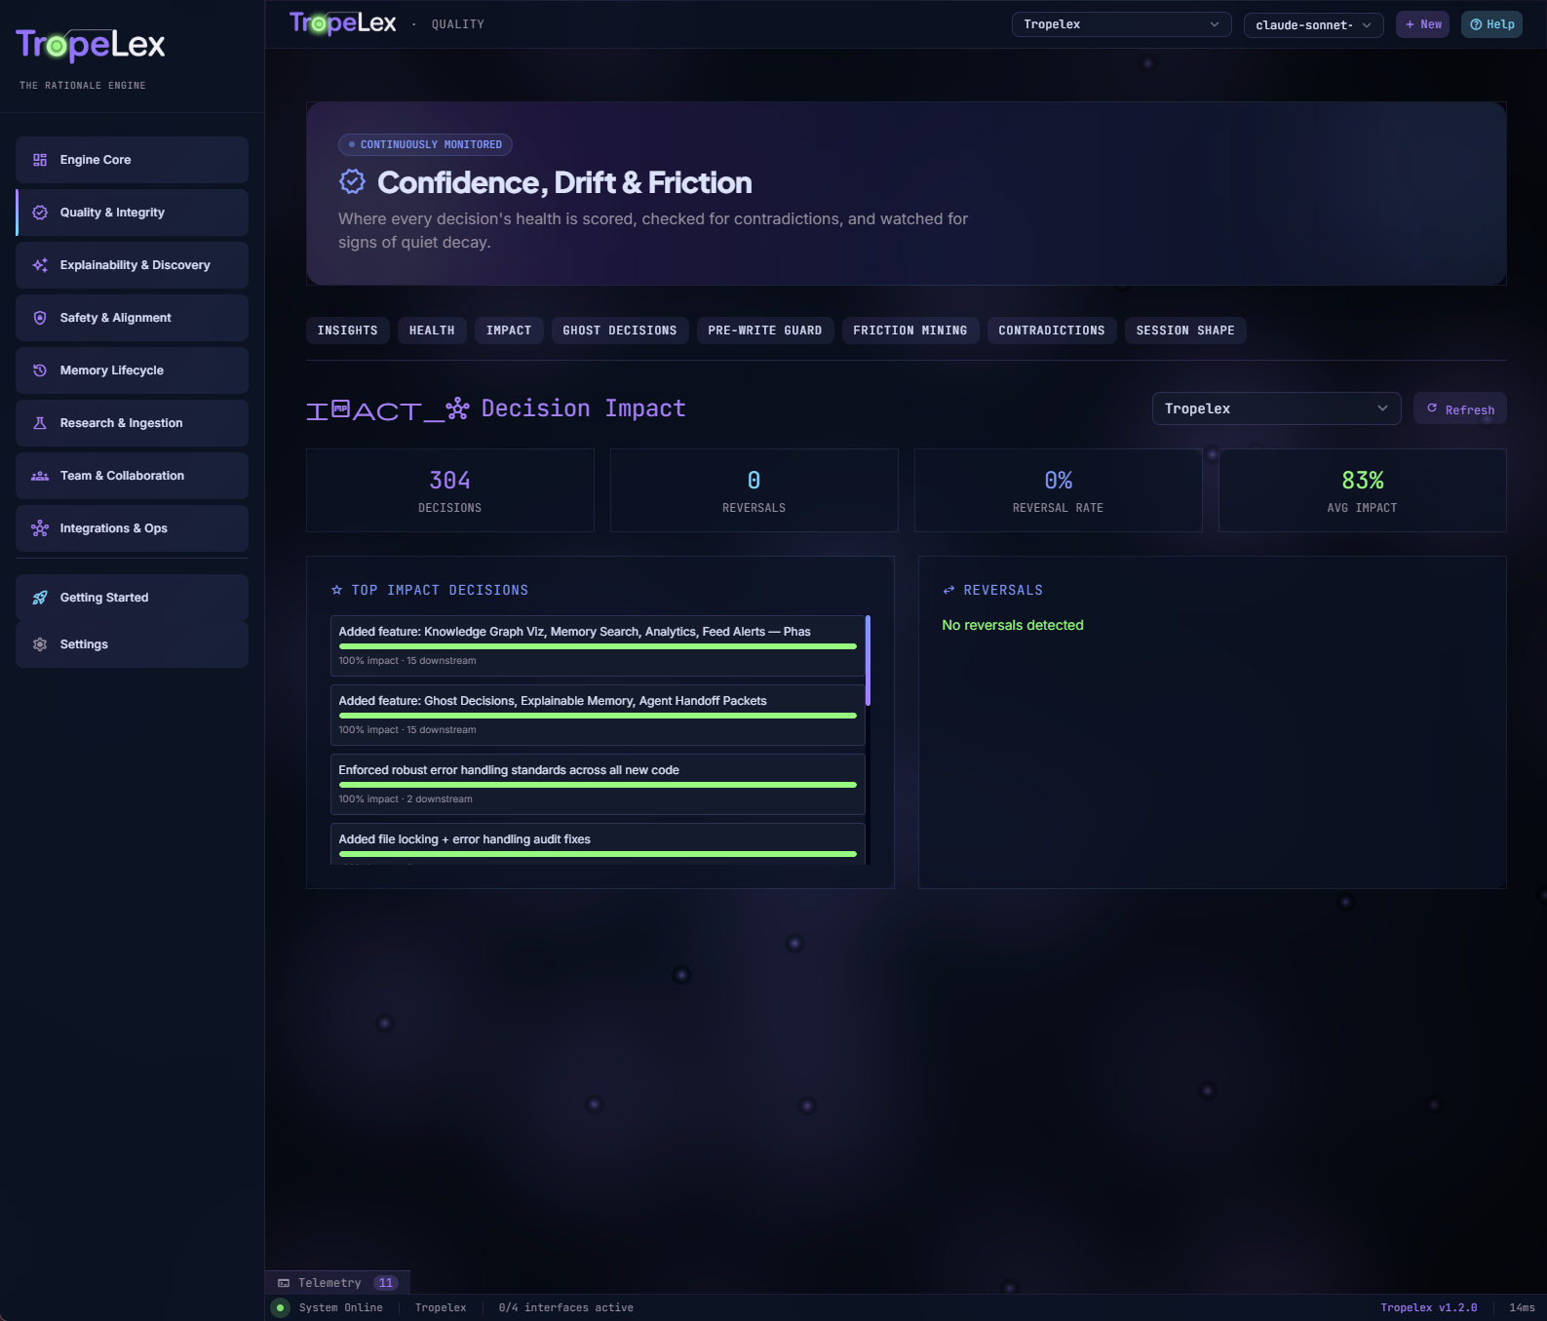Image resolution: width=1547 pixels, height=1321 pixels.
Task: Open the Tropelex project dropdown in top bar
Action: 1121,24
